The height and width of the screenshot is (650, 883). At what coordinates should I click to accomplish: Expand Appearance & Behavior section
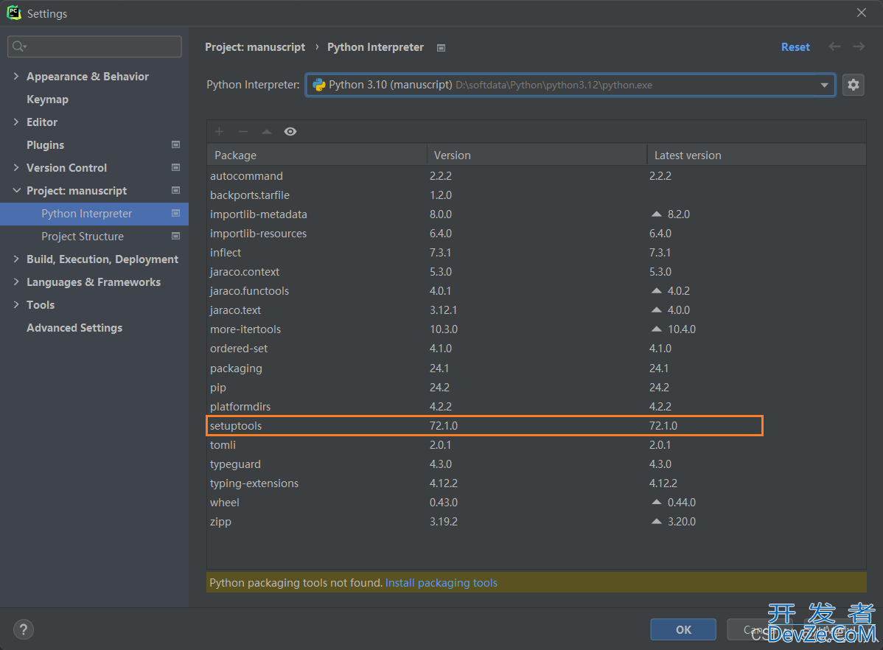pos(16,76)
